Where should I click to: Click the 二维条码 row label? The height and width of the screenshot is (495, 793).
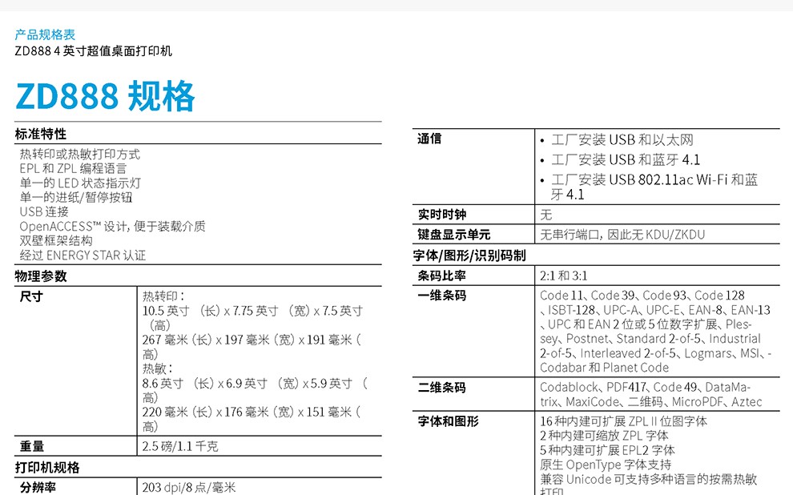click(441, 388)
